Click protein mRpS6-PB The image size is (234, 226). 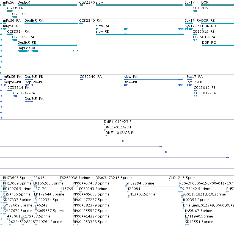(x=12, y=82)
